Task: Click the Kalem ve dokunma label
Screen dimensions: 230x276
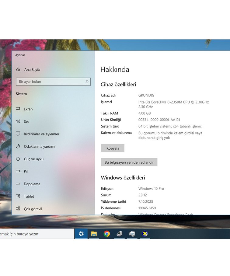Action: (116, 133)
